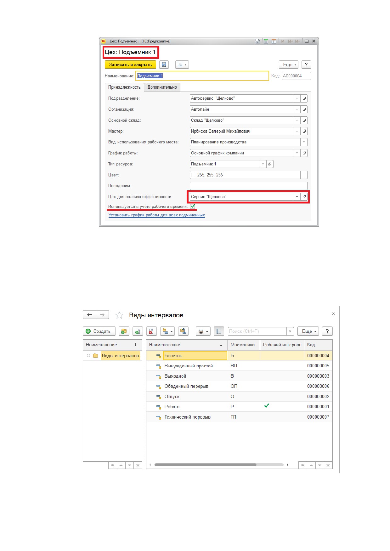390x551 pixels.
Task: Switch to Принадлежность tab
Action: 124,87
